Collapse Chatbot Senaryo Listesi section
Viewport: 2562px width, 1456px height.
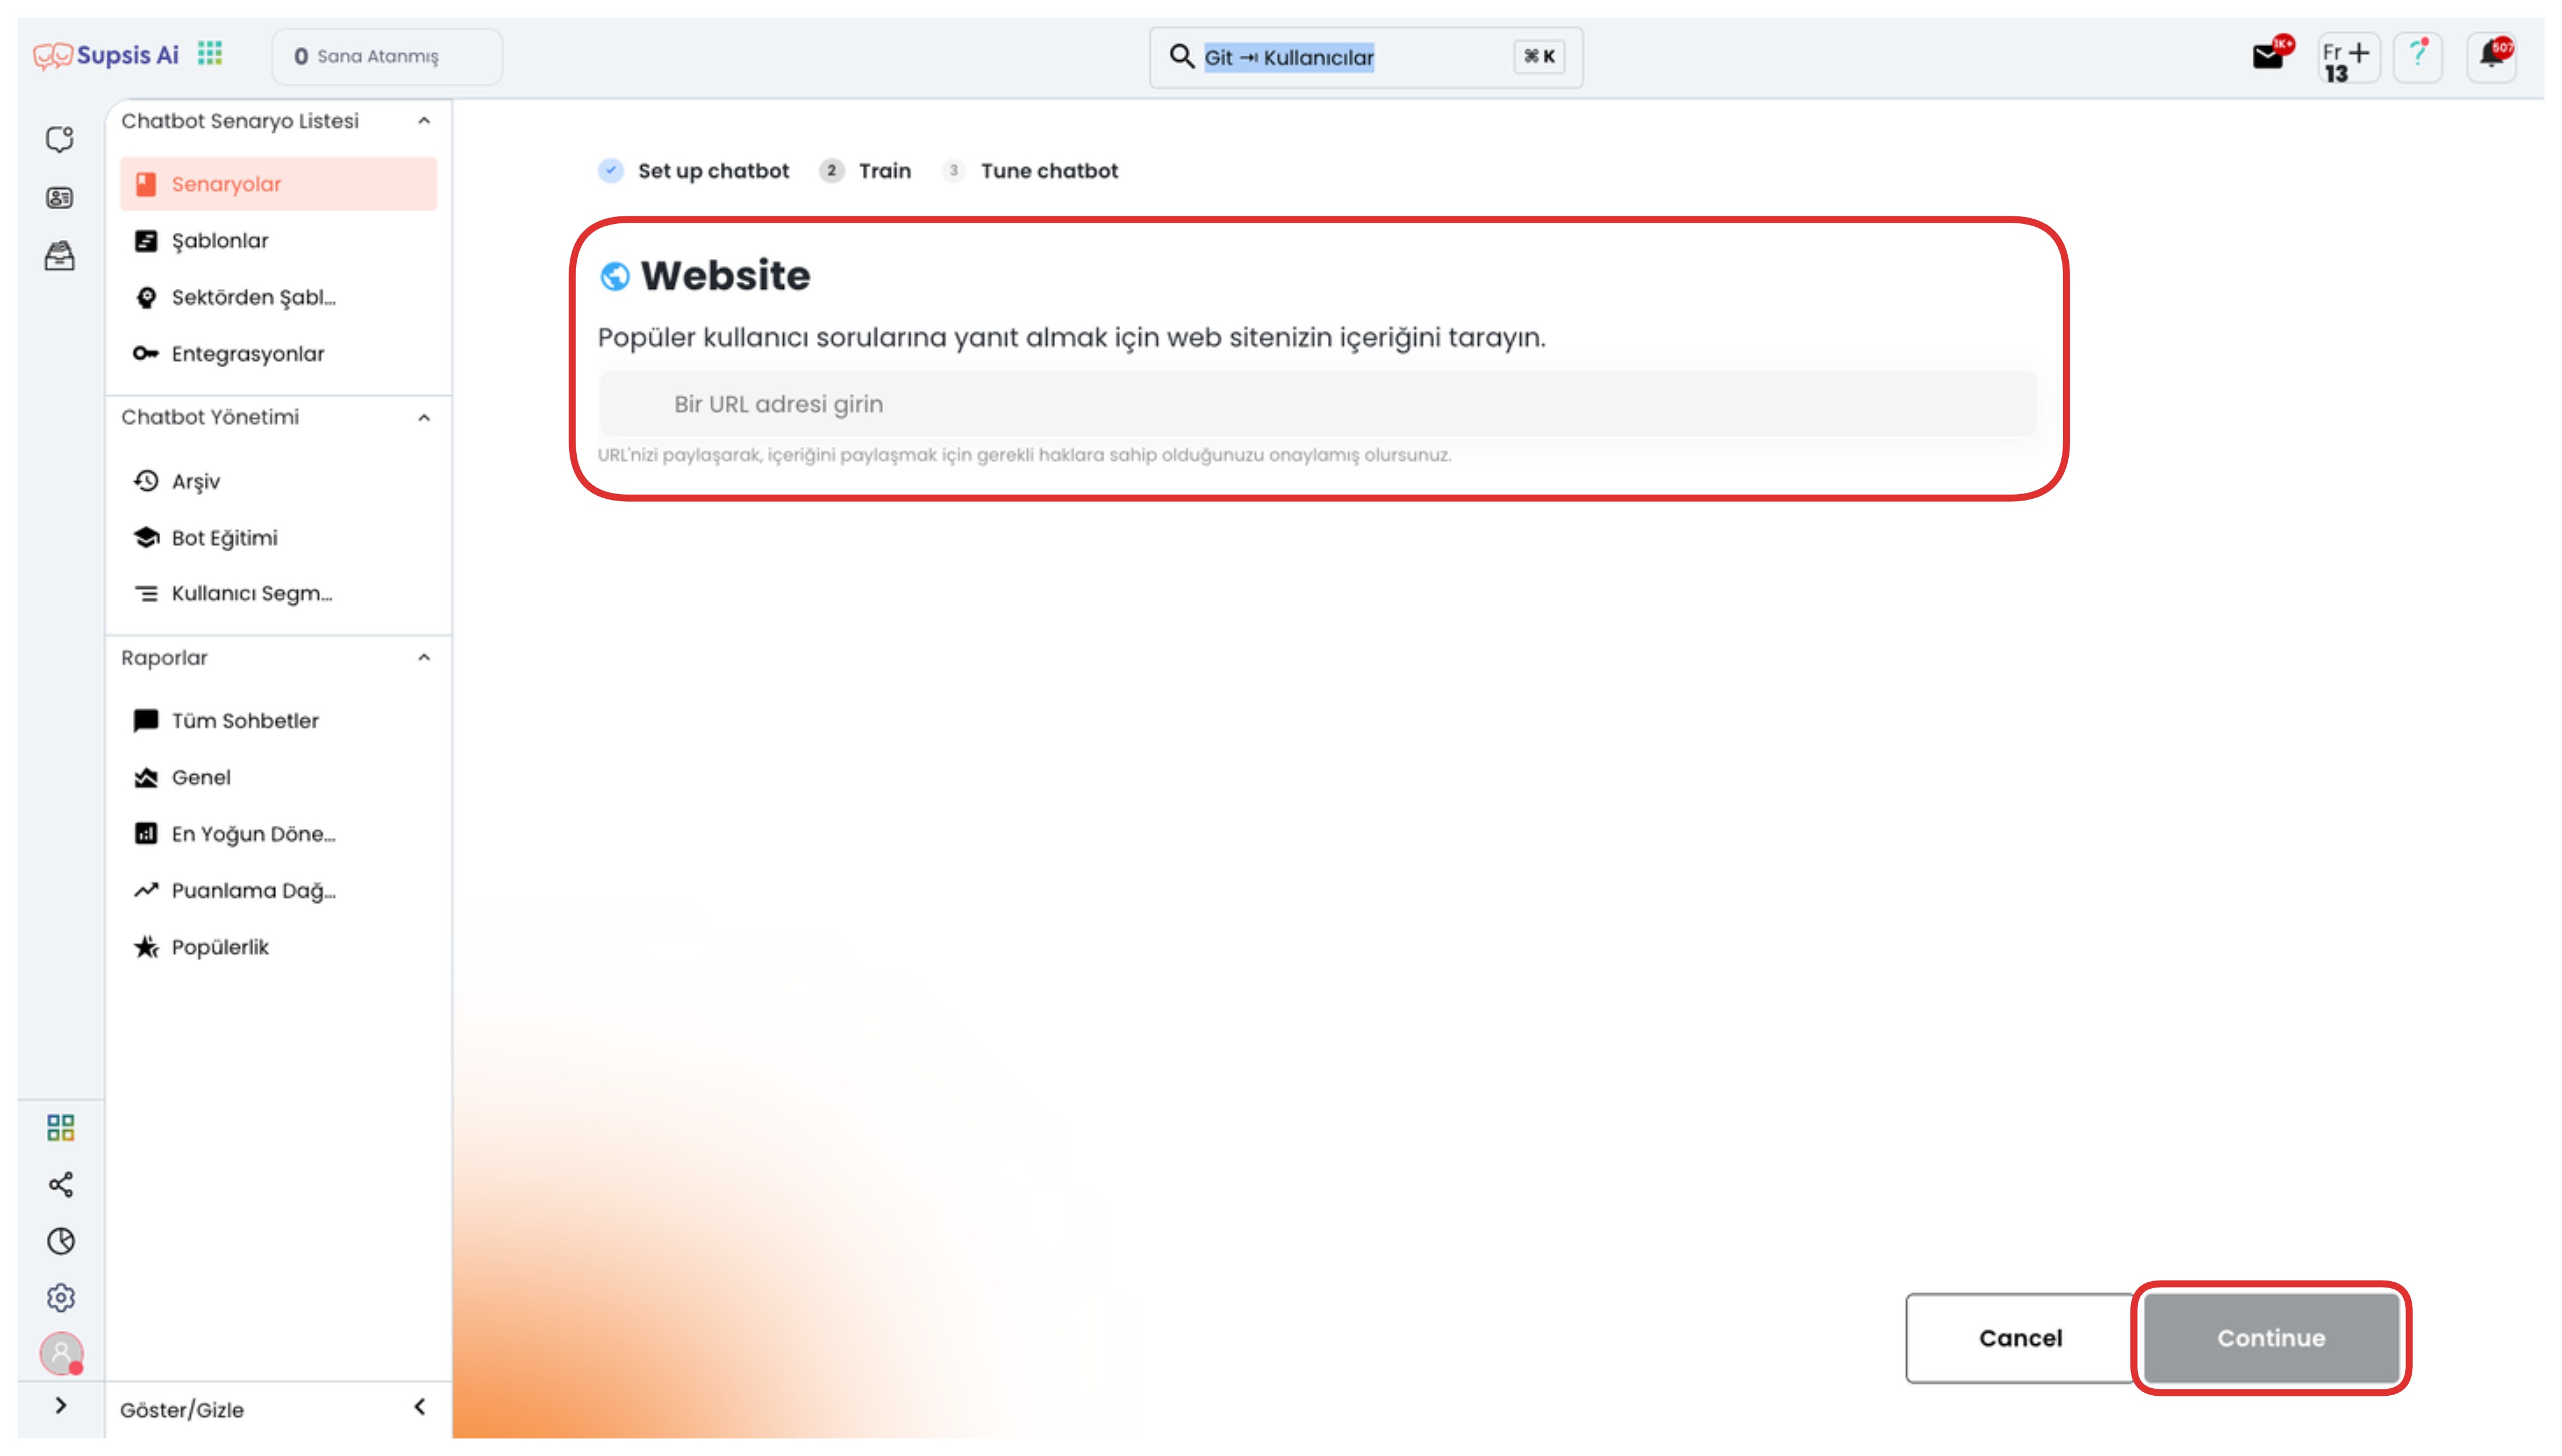point(424,121)
